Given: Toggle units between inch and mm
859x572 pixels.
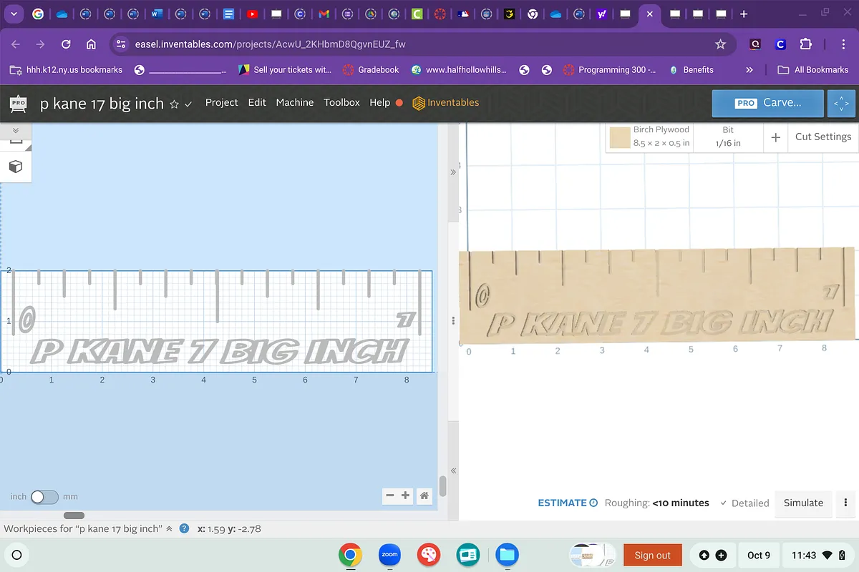Looking at the screenshot, I should (44, 496).
